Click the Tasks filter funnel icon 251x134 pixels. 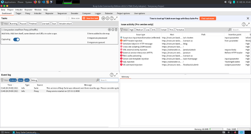tap(2, 23)
